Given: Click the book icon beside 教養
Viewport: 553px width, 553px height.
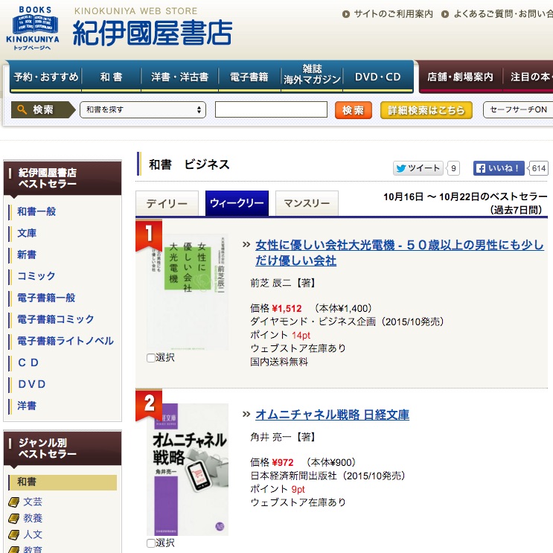Looking at the screenshot, I should pos(13,518).
